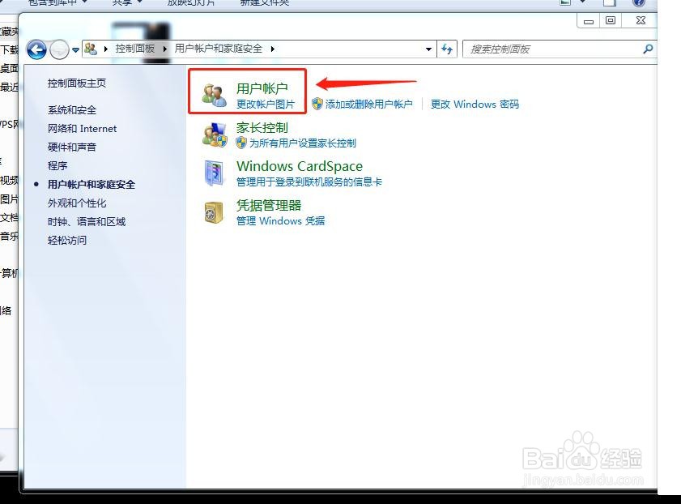Go to 系统和安全 from the sidebar

73,109
